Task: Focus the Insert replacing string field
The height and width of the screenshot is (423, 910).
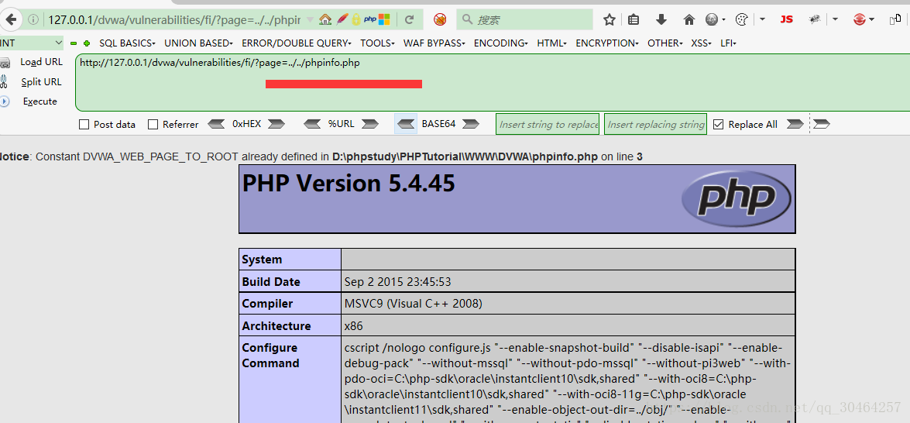Action: coord(656,124)
